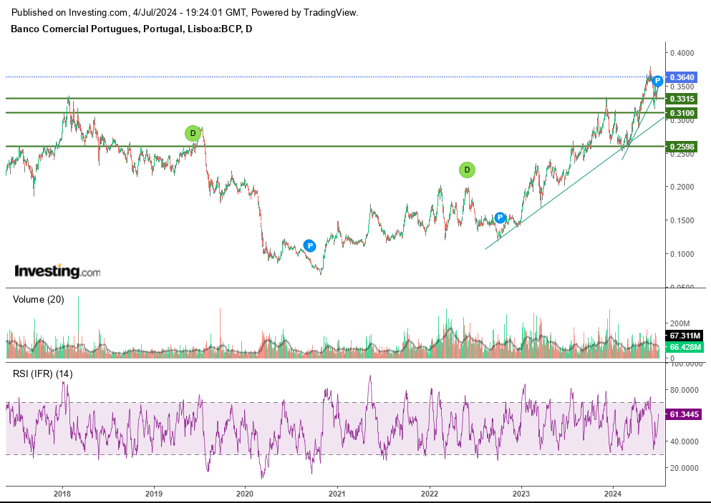Click the blue P marker near late 2022

tap(500, 218)
